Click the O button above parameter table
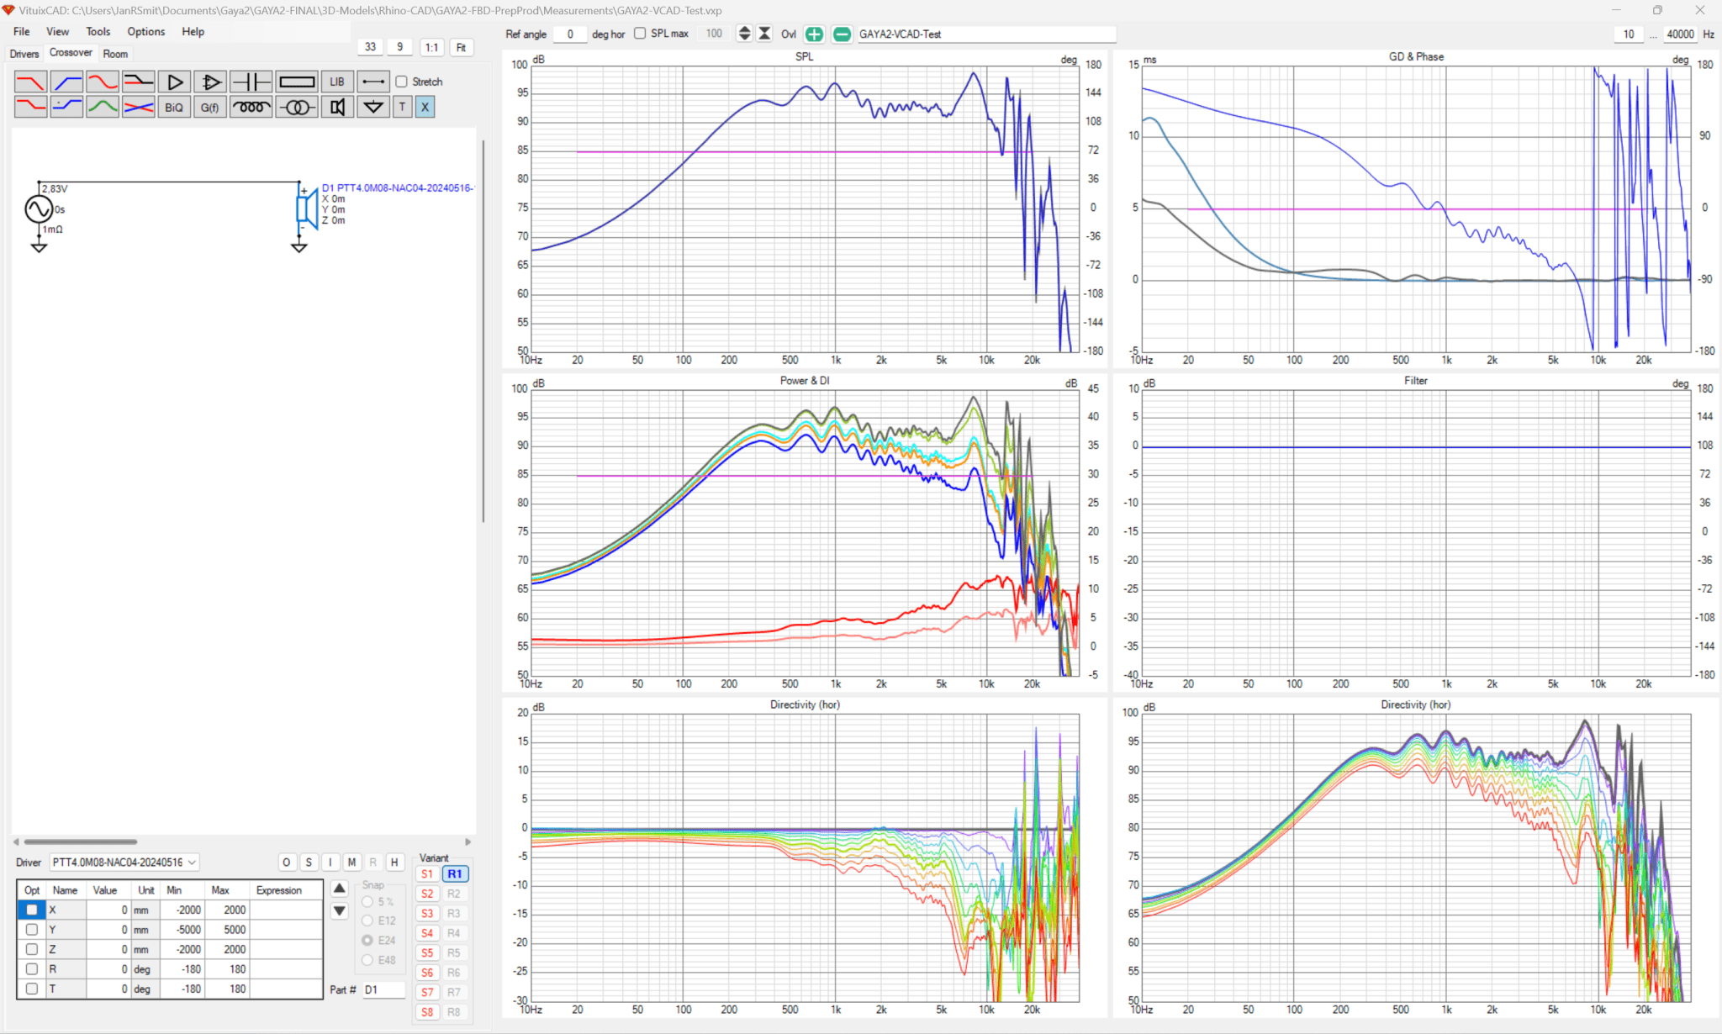The height and width of the screenshot is (1034, 1722). [287, 863]
